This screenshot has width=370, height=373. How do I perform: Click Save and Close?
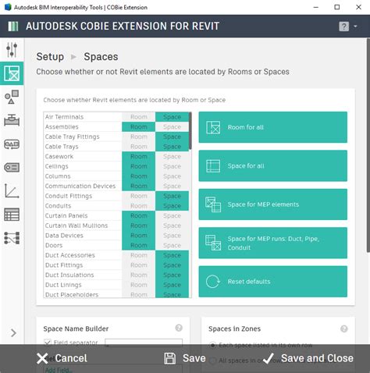click(x=308, y=358)
